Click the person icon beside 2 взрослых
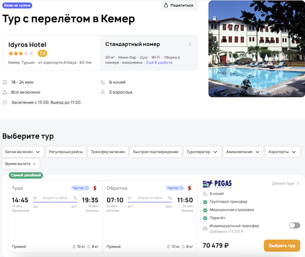The width and height of the screenshot is (305, 257). pyautogui.click(x=104, y=92)
